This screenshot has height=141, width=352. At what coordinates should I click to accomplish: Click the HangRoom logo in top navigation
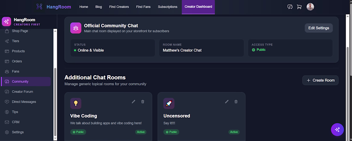coord(54,7)
